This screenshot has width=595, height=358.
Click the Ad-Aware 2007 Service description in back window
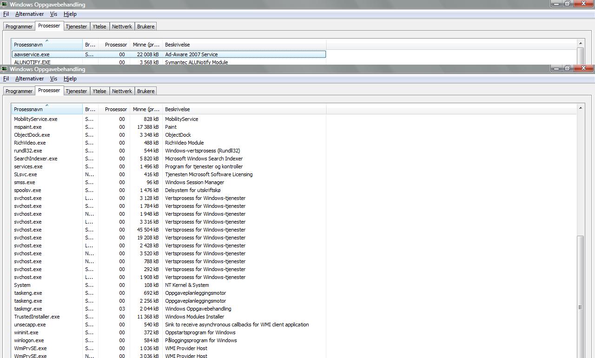[x=191, y=54]
